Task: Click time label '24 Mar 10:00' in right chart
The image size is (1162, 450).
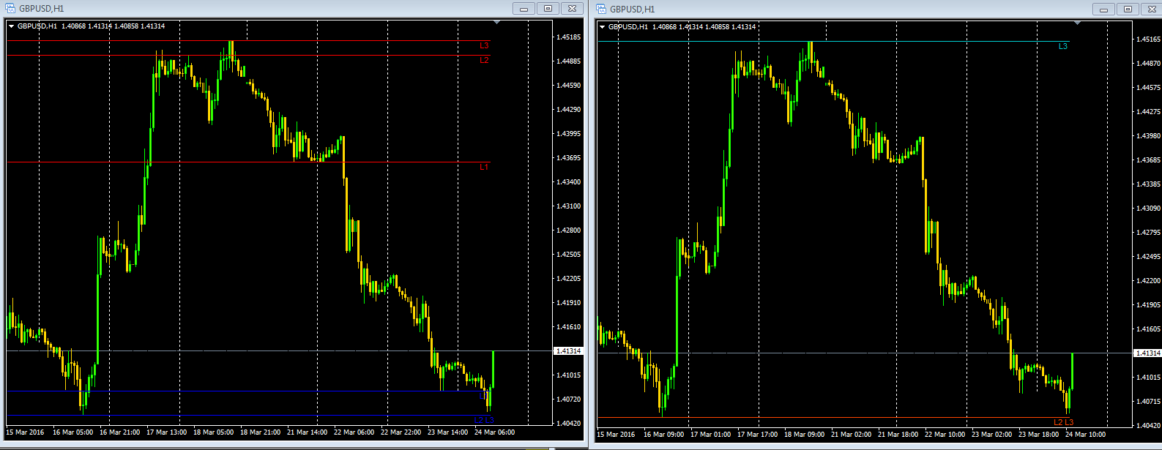Action: [x=1085, y=435]
